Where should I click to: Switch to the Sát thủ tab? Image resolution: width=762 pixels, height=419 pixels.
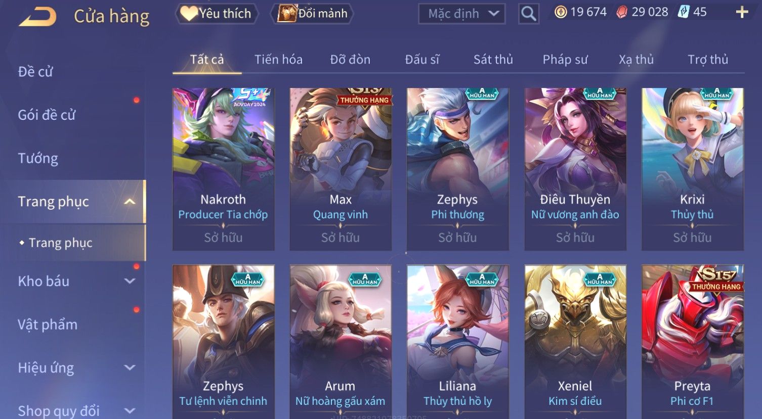[493, 60]
